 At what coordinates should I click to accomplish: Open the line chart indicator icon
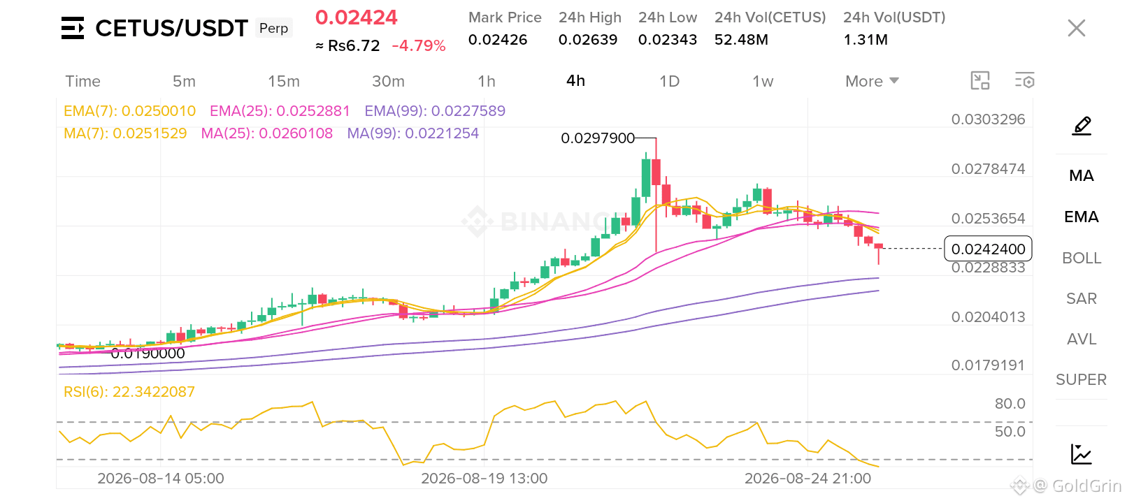coord(1082,454)
